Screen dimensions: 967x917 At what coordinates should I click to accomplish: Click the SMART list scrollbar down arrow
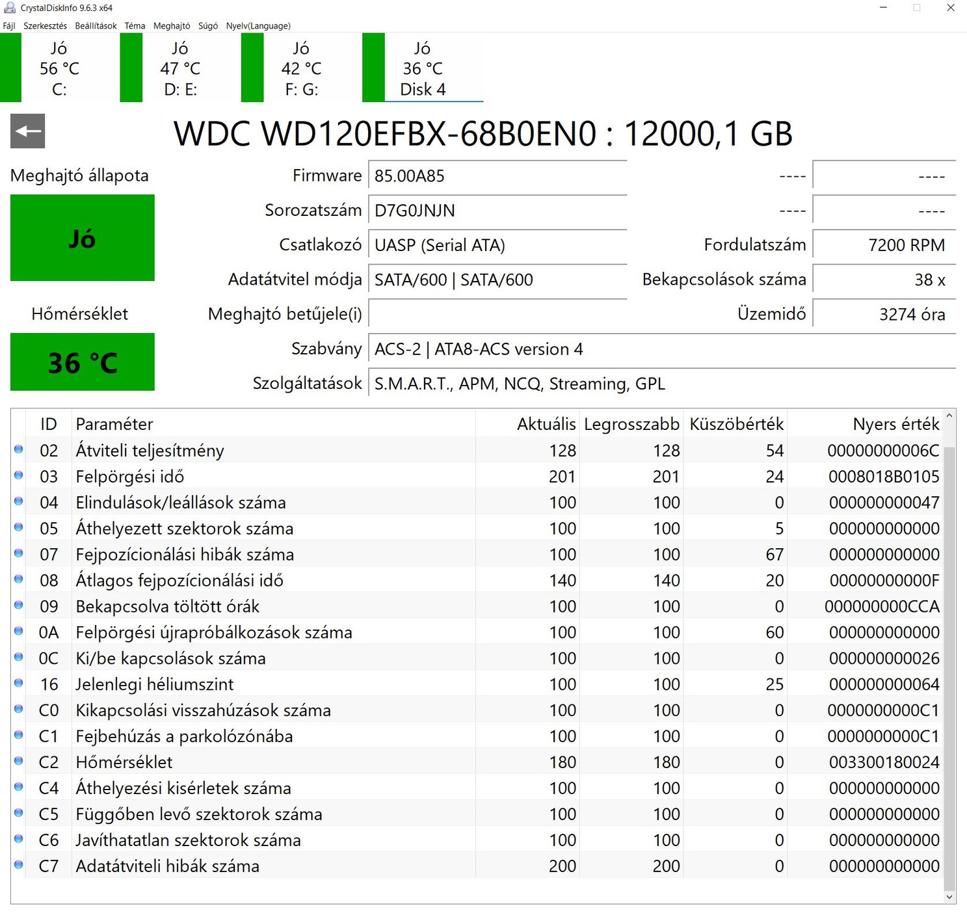(950, 897)
